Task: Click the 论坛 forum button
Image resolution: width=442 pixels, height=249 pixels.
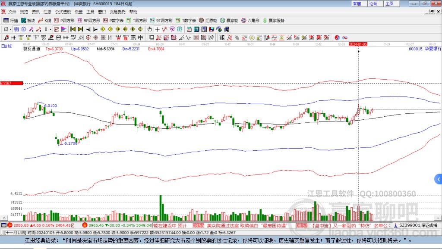Action: click(373, 3)
